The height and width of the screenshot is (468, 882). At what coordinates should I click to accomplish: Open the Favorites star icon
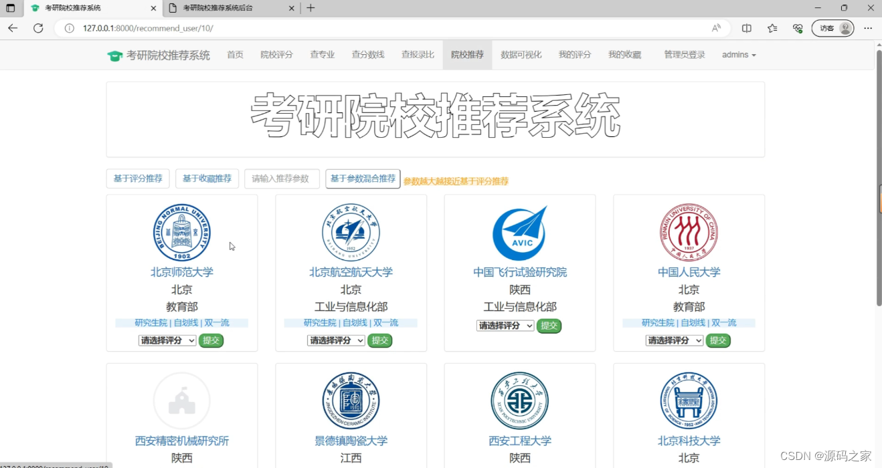click(x=772, y=28)
